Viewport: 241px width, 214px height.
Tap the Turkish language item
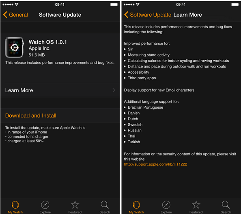pyautogui.click(x=134, y=142)
